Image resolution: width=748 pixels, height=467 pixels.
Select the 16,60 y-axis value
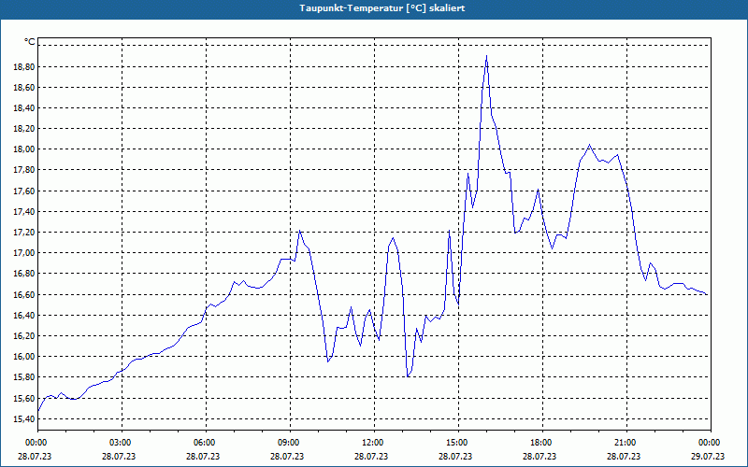25,294
